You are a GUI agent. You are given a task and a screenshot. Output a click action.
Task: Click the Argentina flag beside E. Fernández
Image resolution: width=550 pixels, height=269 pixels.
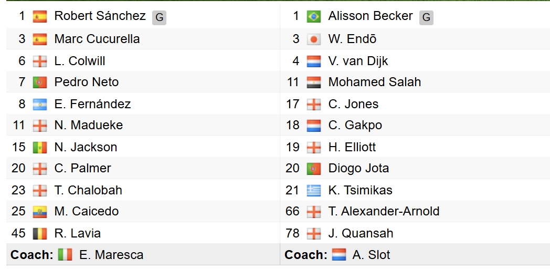[x=40, y=104]
